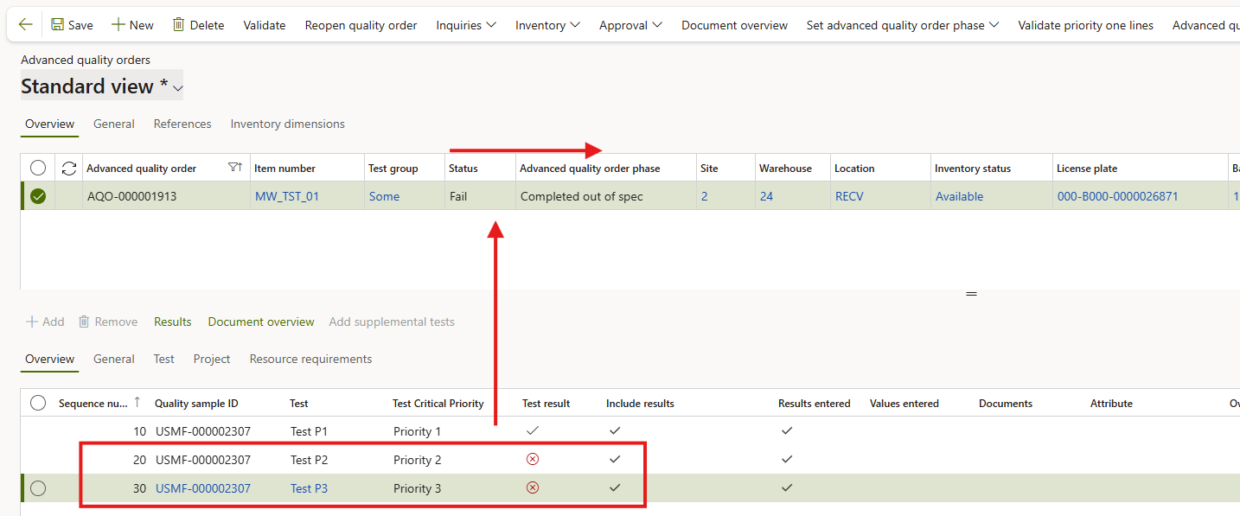Screen dimensions: 1240x516
Task: Deselect the AQO-000001913 row checkmark
Action: point(38,196)
